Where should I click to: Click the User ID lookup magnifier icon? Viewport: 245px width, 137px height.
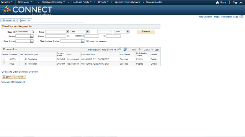point(33,32)
